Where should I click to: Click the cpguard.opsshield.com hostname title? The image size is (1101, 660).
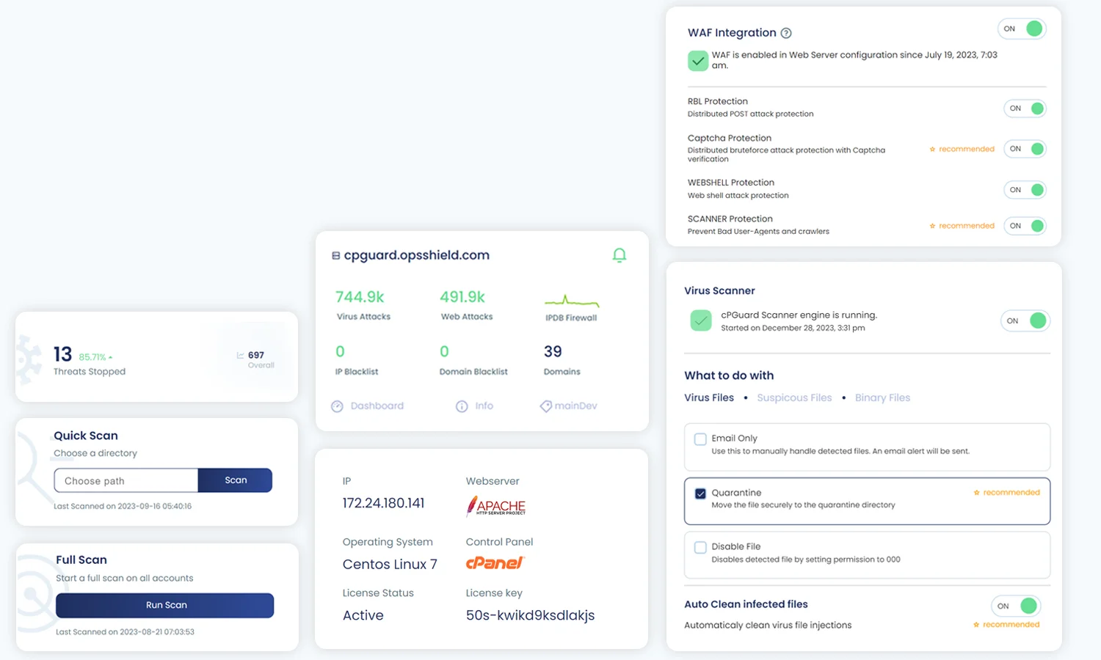[417, 255]
